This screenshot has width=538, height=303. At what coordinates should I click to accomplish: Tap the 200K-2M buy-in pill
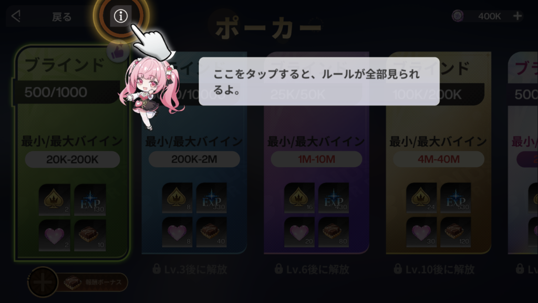[x=194, y=159]
